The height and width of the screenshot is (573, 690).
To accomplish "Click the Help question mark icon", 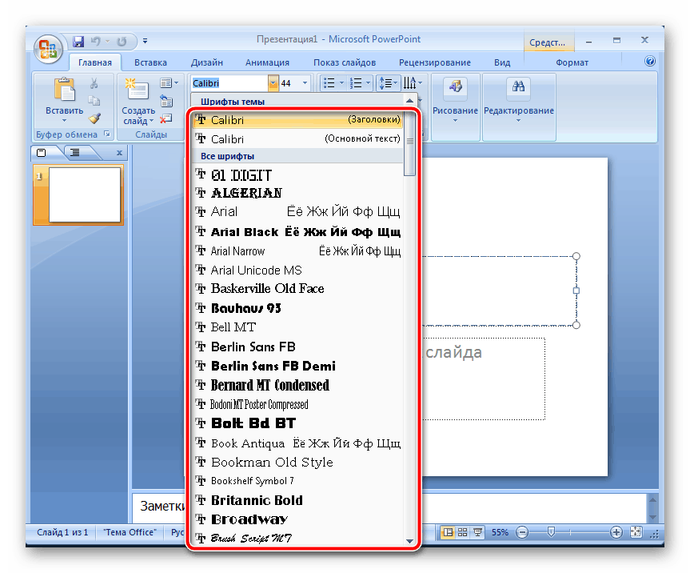I will click(650, 62).
